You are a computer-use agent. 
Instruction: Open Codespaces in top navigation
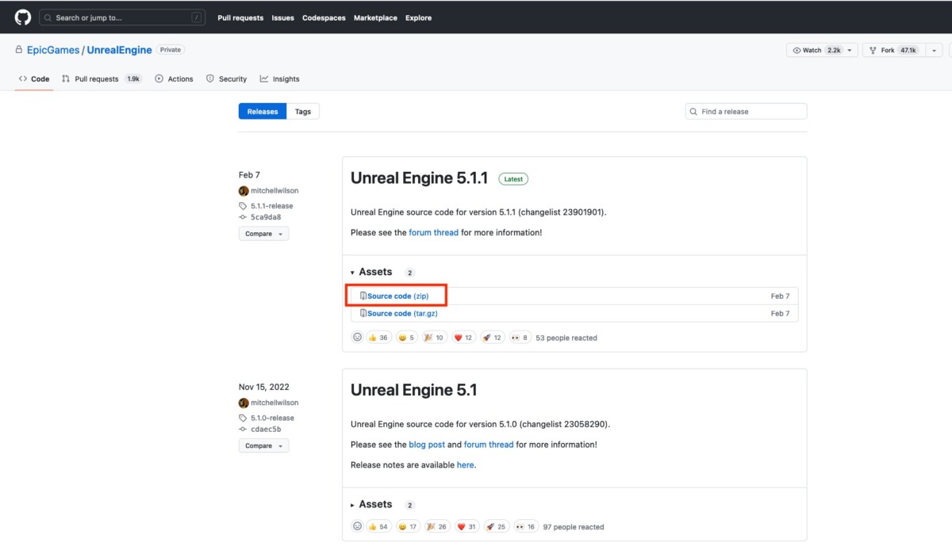click(x=324, y=17)
